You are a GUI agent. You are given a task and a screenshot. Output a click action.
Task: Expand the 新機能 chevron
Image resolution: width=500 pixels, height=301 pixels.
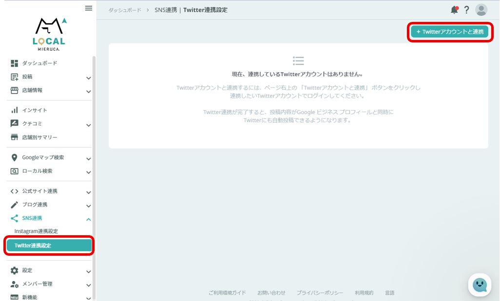89,299
